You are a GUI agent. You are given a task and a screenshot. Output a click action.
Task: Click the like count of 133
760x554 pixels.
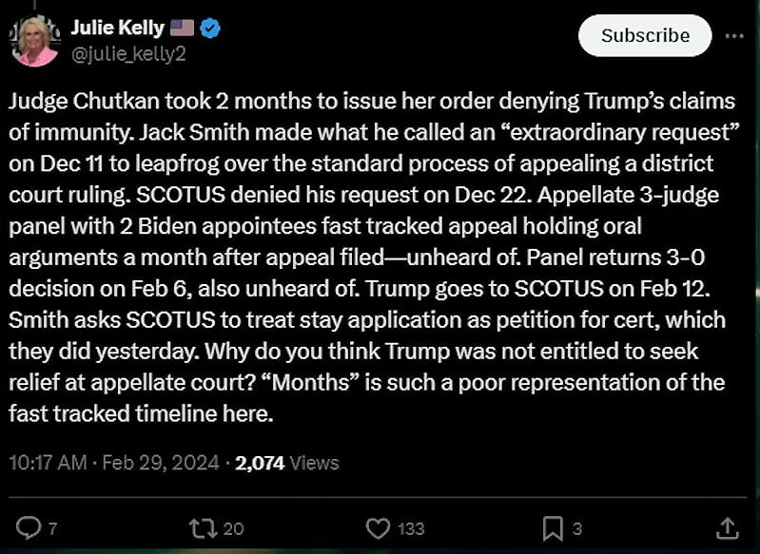pos(411,528)
